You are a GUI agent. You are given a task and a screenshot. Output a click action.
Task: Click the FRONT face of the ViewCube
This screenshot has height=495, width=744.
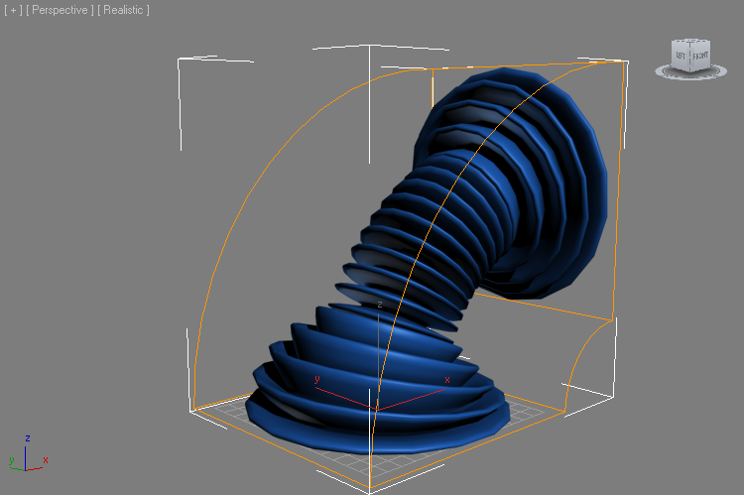point(700,56)
